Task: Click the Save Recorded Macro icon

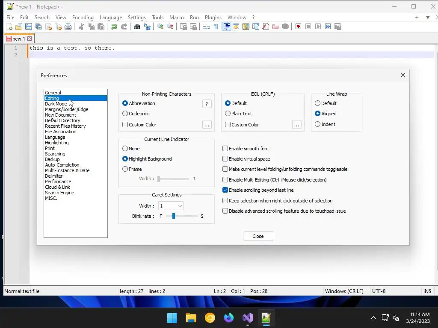Action: pyautogui.click(x=338, y=26)
